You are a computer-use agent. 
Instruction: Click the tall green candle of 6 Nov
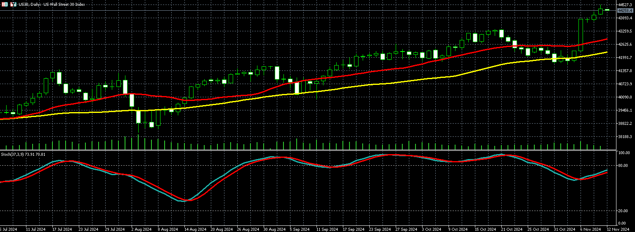pos(581,35)
